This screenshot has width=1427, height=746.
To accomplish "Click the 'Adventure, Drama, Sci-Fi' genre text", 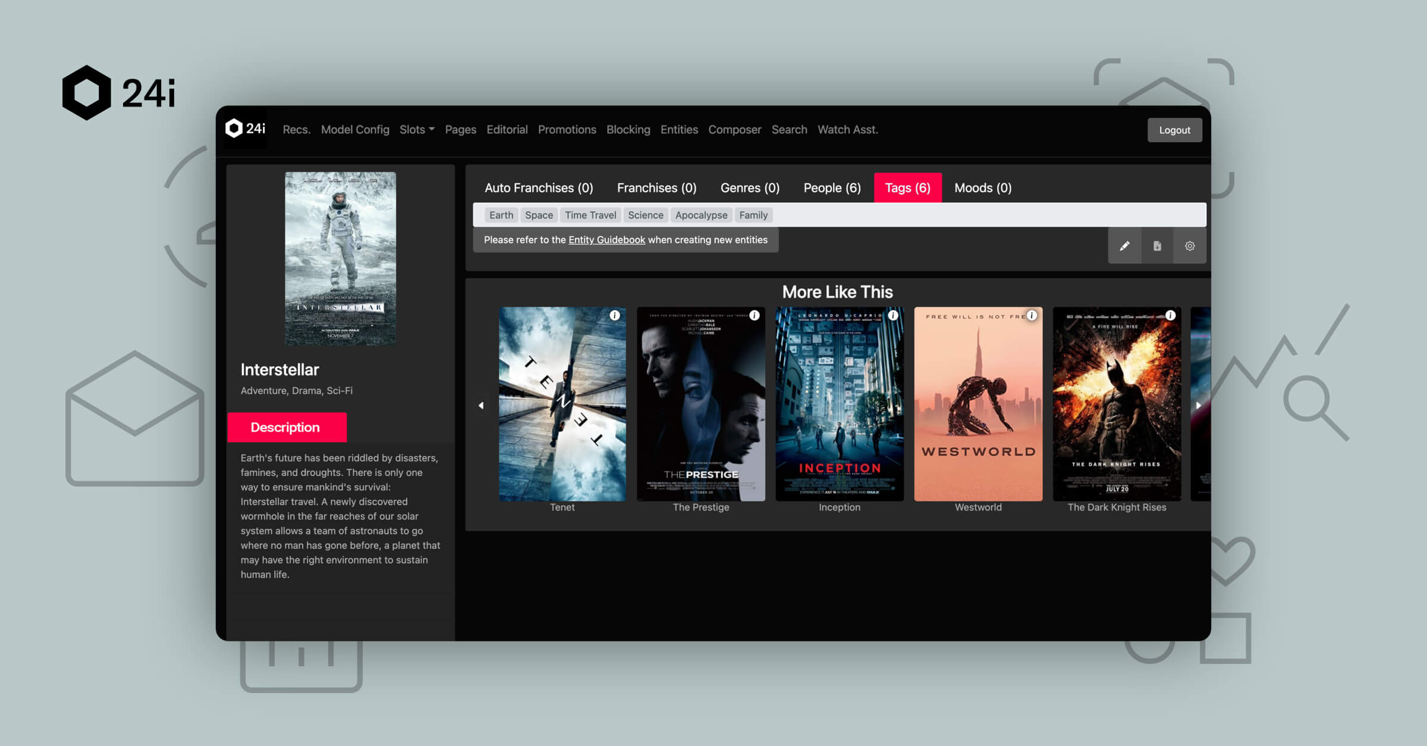I will pos(296,391).
